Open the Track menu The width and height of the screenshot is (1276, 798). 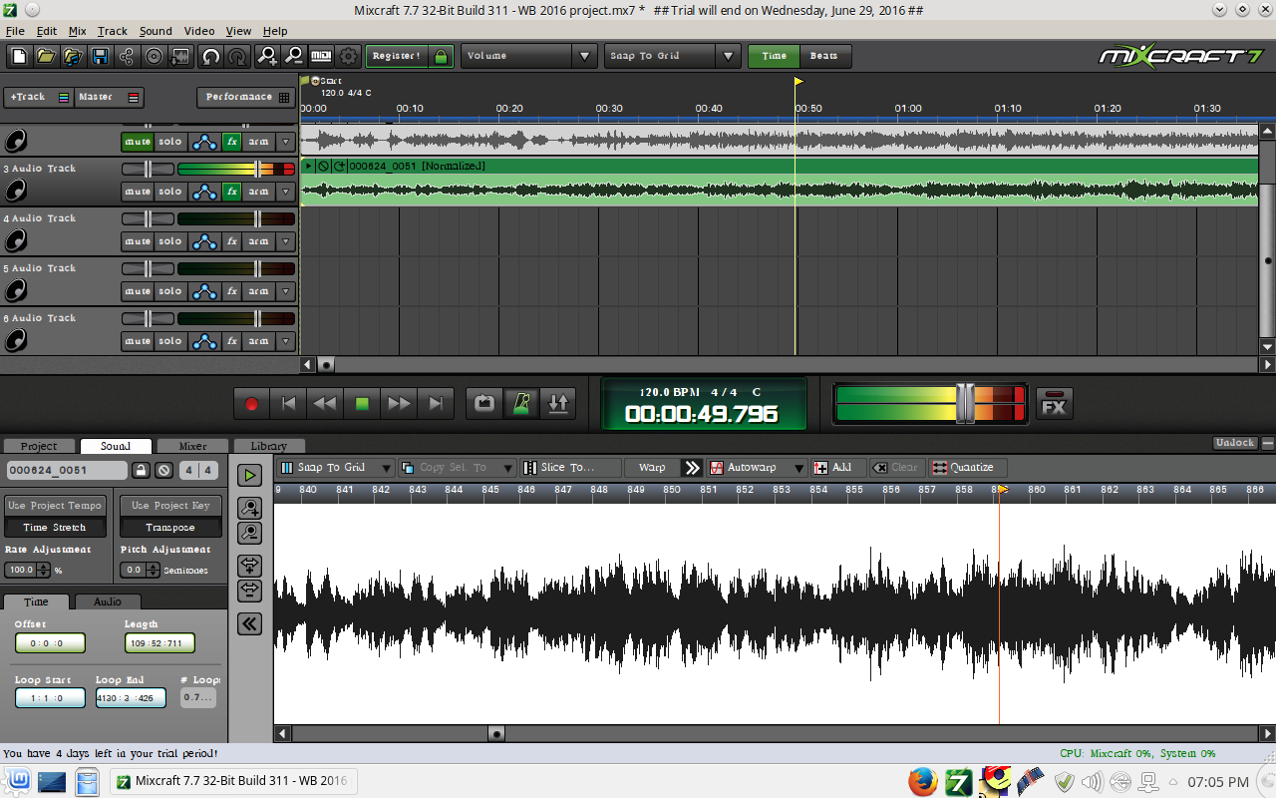click(x=113, y=31)
